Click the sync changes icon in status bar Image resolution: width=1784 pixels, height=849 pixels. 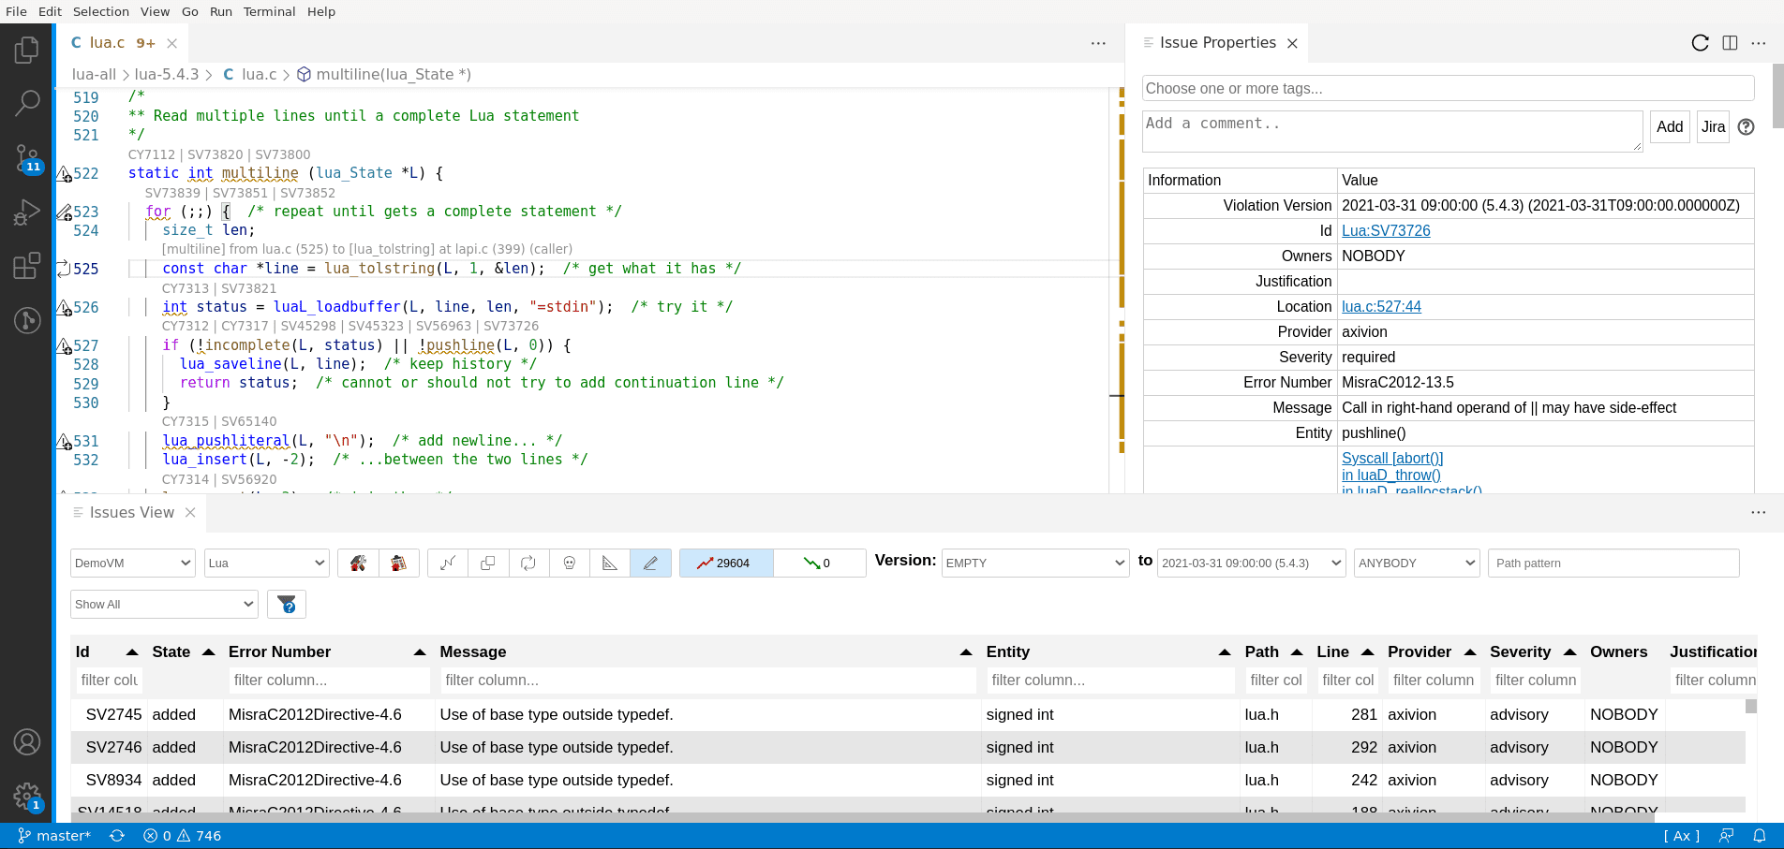click(x=117, y=836)
